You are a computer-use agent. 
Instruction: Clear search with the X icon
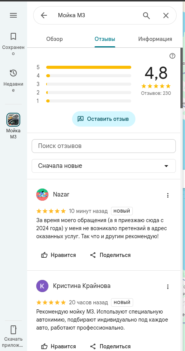click(x=166, y=15)
